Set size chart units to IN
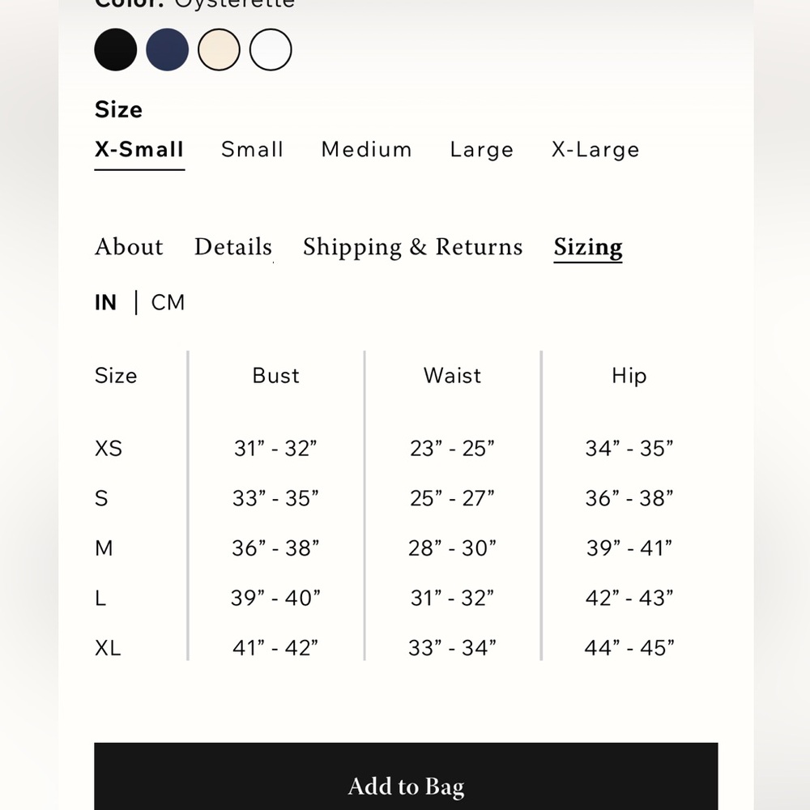This screenshot has width=810, height=810. (105, 303)
